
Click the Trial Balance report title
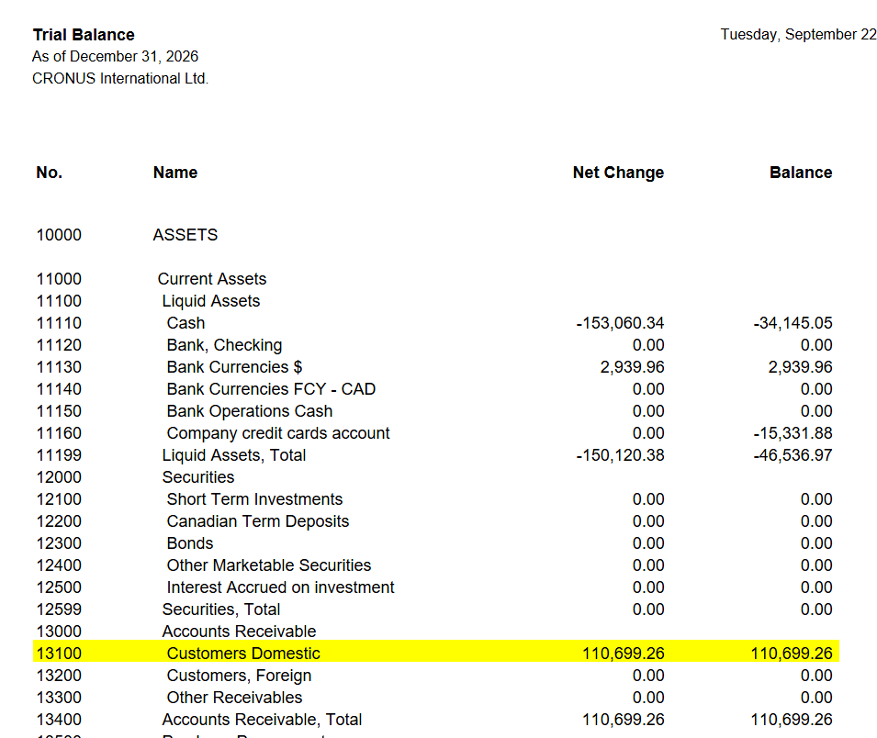[84, 35]
